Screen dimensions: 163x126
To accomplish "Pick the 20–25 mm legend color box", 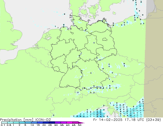I will pos(46,123).
